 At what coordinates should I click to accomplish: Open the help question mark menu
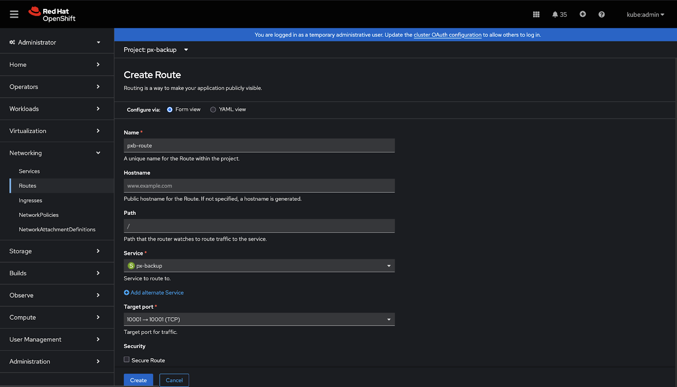coord(601,14)
